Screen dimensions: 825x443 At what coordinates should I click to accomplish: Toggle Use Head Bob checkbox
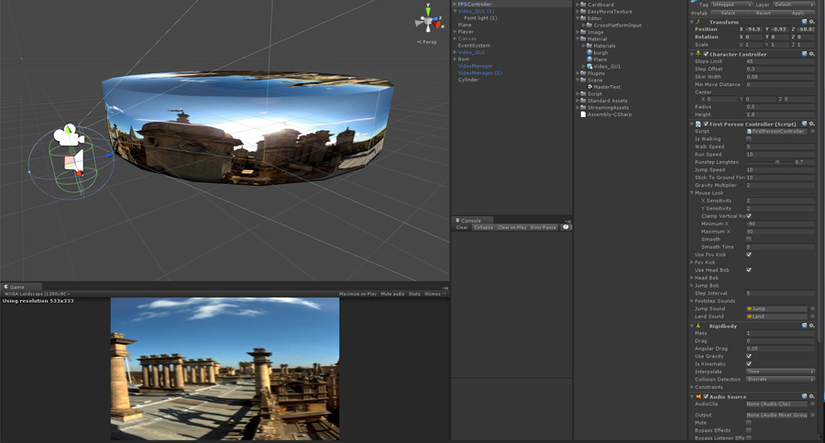(749, 270)
